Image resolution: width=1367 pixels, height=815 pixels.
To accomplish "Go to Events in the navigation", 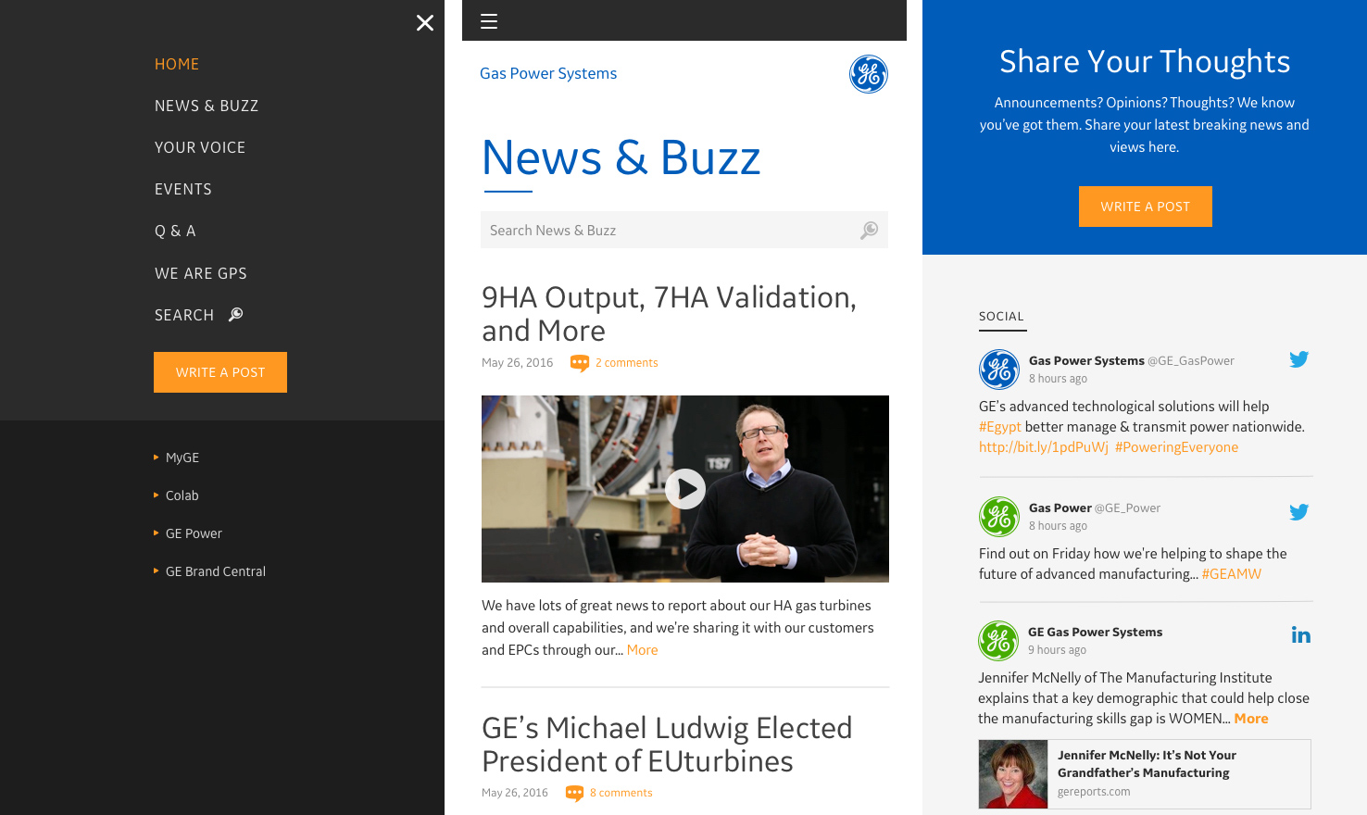I will [x=183, y=189].
